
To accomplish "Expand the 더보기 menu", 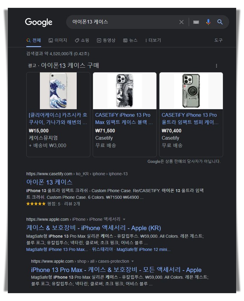I will tap(153, 40).
